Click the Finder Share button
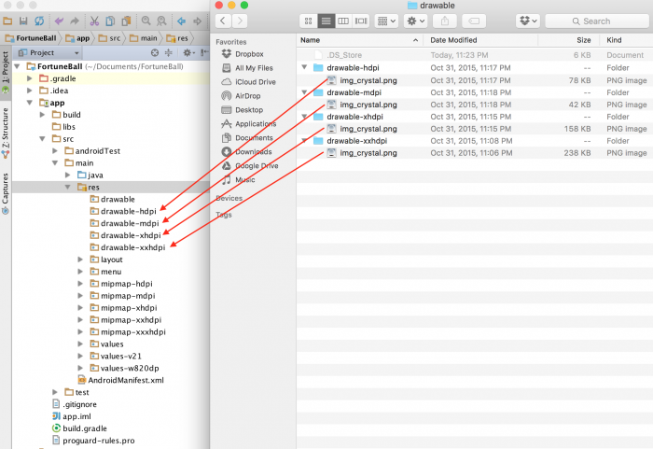653x449 pixels. click(x=445, y=21)
